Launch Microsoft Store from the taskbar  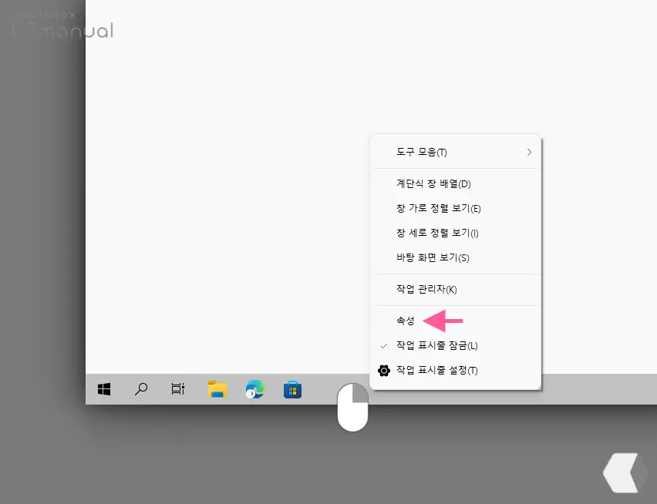[292, 389]
